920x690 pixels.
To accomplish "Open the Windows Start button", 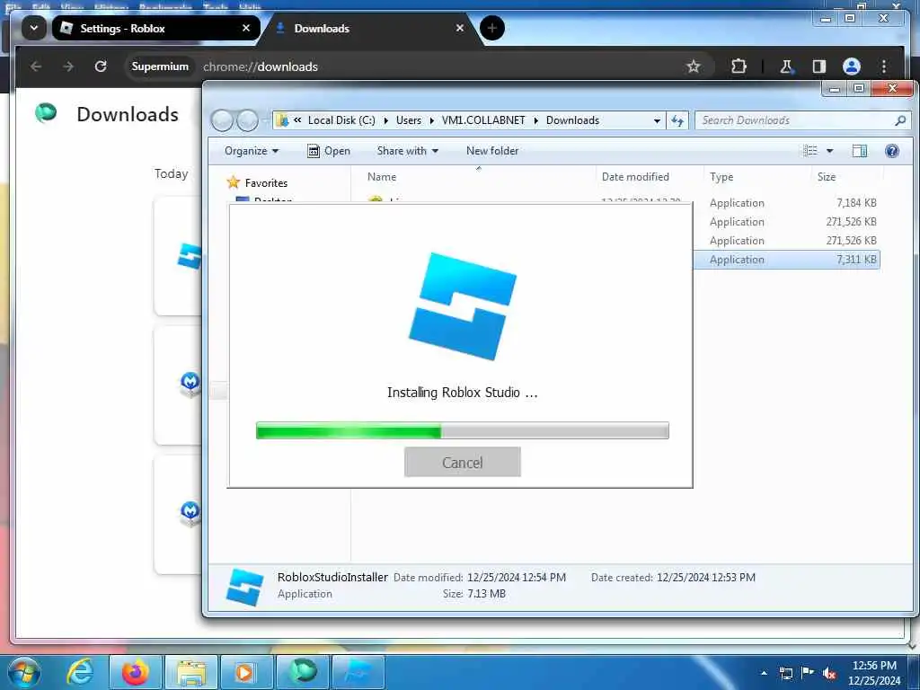I will click(23, 672).
